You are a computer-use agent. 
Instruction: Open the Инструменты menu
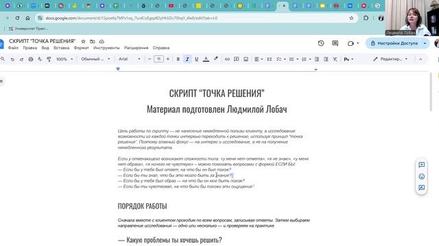tap(106, 48)
